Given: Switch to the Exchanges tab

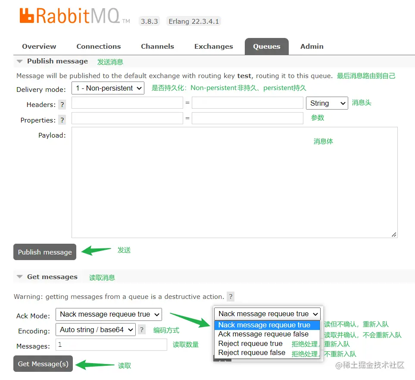Looking at the screenshot, I should 213,47.
